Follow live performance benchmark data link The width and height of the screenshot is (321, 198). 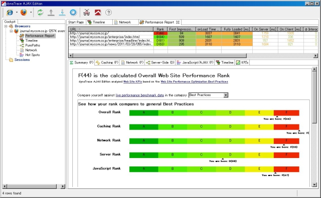(140, 95)
